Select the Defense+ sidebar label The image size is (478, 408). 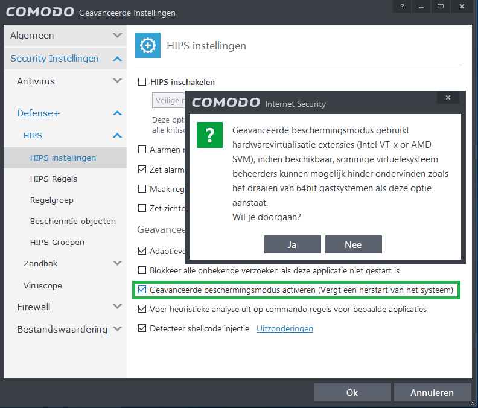39,113
